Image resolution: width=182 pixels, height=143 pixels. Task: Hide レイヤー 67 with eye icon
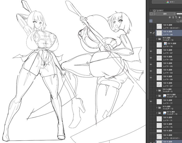(151, 51)
